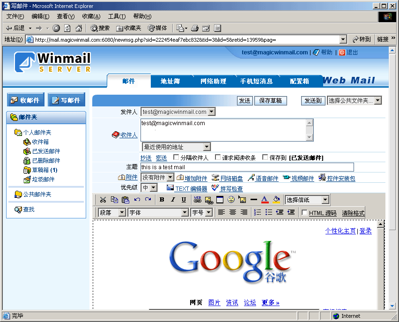Check the 分隔收件人 checkbox
The height and width of the screenshot is (322, 399).
[x=176, y=157]
